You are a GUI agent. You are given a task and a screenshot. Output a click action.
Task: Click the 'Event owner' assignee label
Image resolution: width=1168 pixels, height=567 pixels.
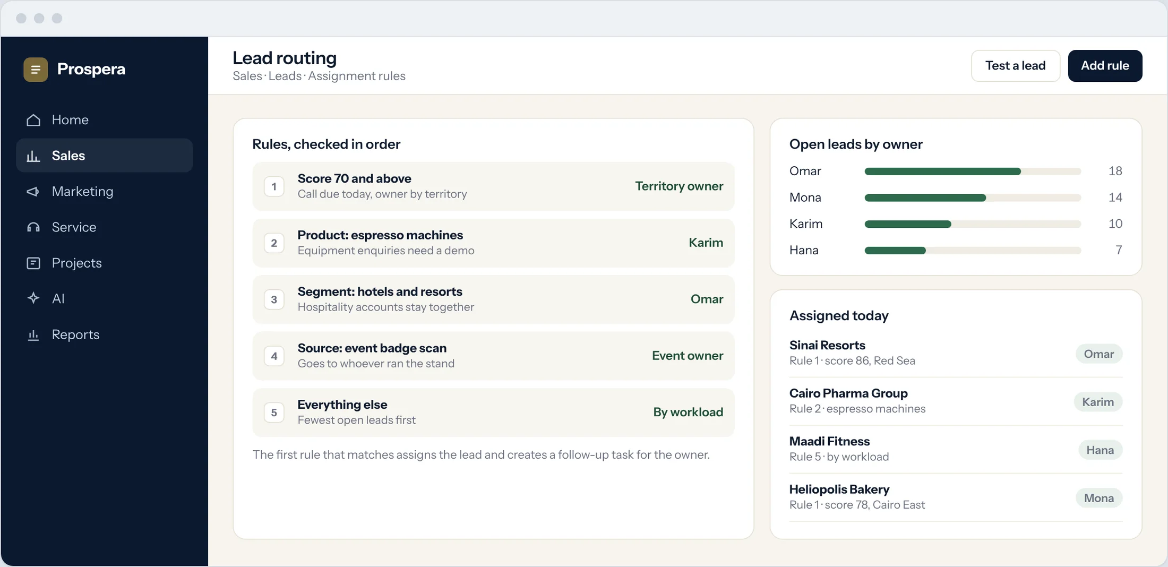(x=688, y=356)
